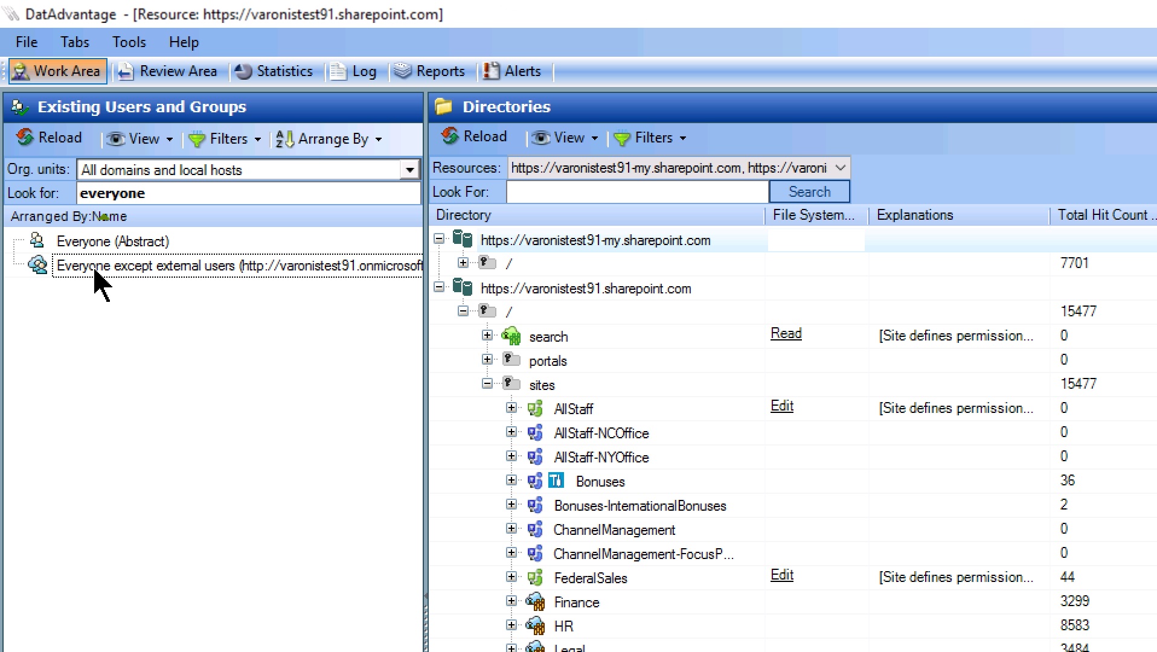Click the Everyone (Abstract) user icon

[x=37, y=240]
